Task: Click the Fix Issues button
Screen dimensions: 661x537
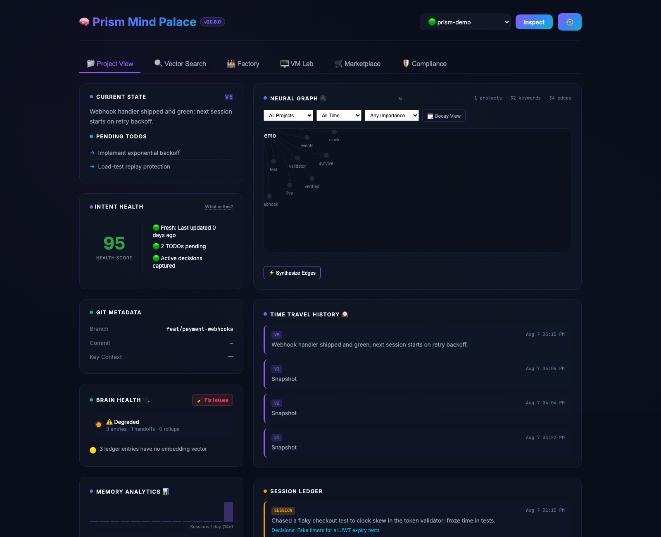Action: tap(212, 400)
